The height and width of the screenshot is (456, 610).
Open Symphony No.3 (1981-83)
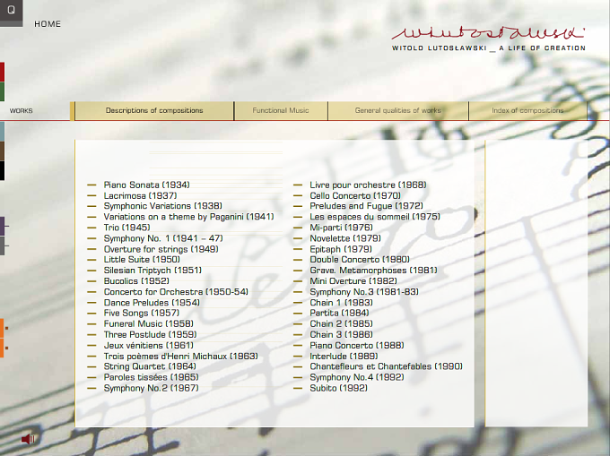(364, 292)
